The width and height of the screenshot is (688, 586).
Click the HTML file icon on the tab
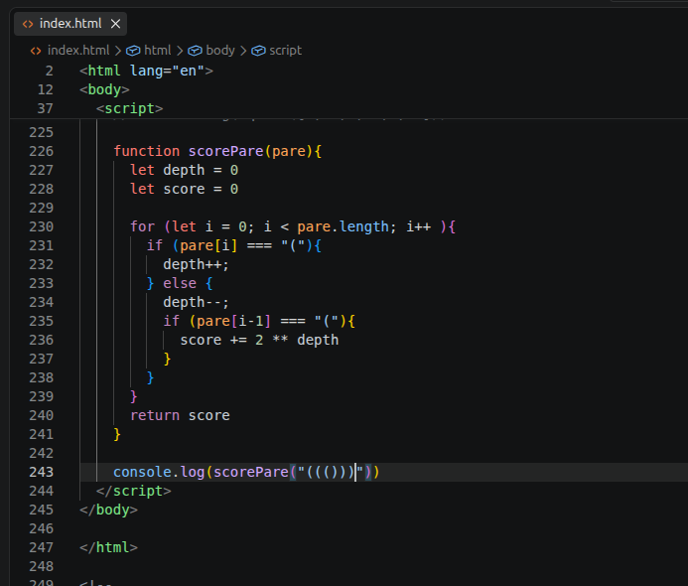point(28,24)
